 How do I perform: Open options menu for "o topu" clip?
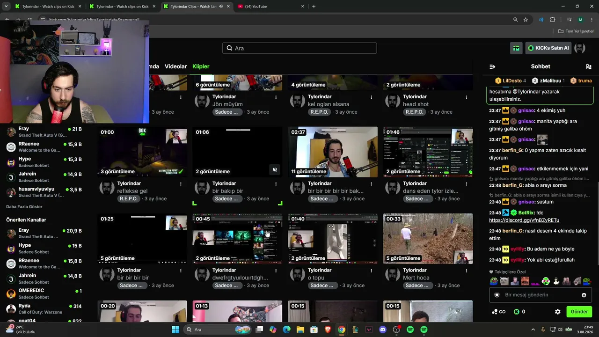(x=371, y=271)
